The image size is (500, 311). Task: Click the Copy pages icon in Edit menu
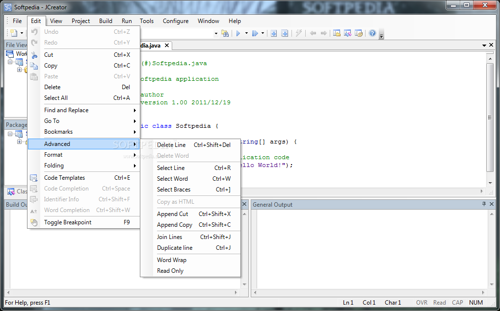pyautogui.click(x=34, y=66)
